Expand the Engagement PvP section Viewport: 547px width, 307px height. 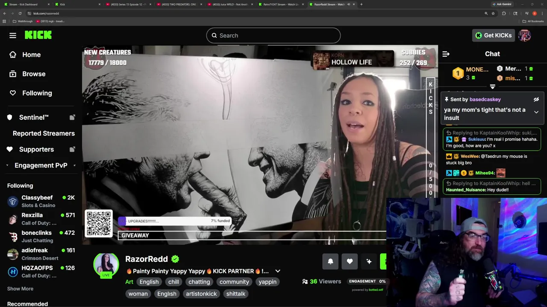41,165
